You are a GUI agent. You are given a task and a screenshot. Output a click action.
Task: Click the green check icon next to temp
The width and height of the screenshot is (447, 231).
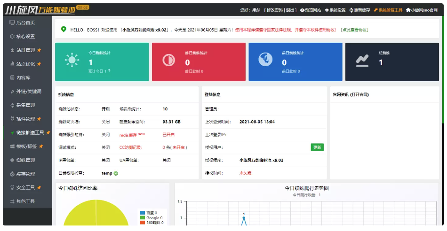[116, 173]
